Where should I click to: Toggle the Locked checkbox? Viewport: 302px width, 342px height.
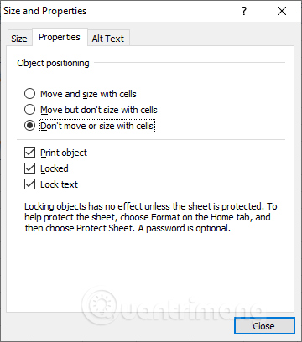tap(29, 168)
